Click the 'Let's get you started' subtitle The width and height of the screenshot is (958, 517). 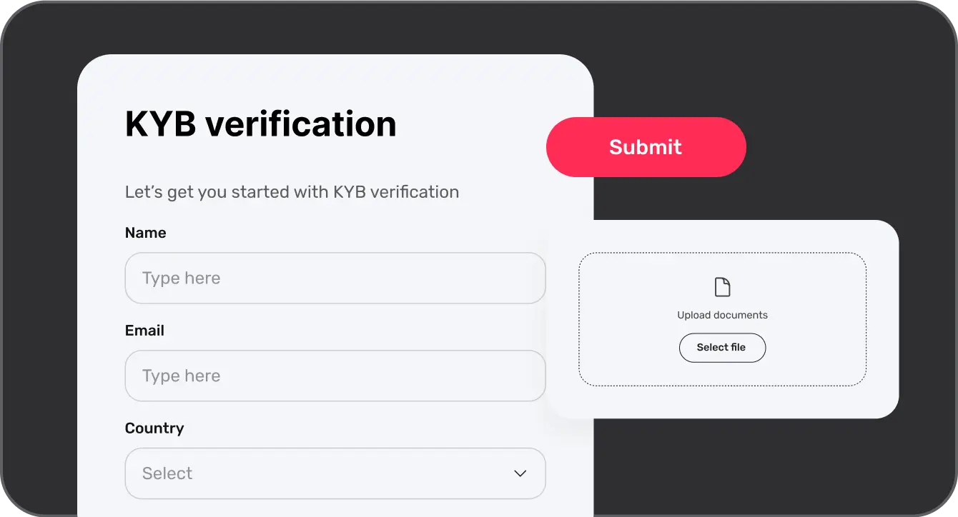tap(292, 192)
